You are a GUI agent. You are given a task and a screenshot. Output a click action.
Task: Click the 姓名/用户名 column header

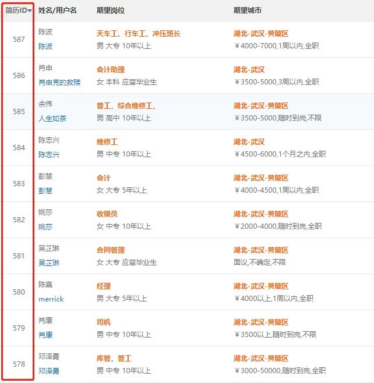point(57,11)
